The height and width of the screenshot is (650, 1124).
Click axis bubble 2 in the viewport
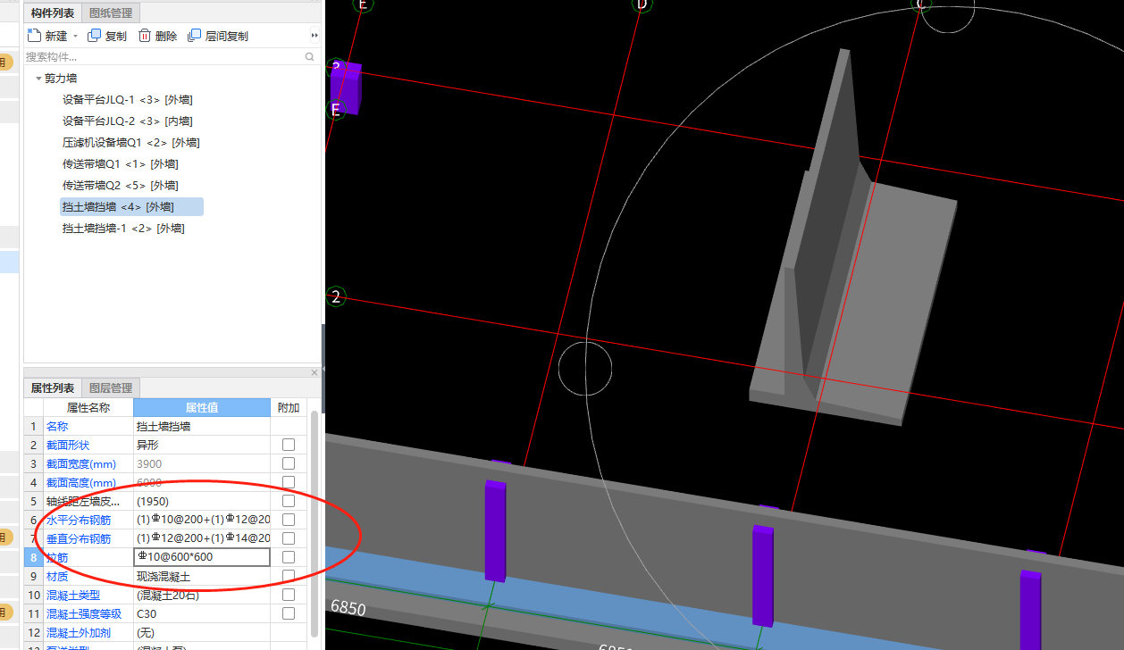(x=336, y=296)
